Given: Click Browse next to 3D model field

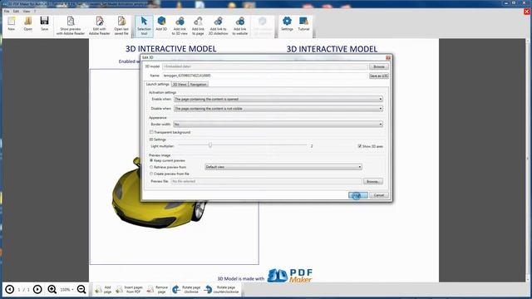Looking at the screenshot, I should (379, 66).
